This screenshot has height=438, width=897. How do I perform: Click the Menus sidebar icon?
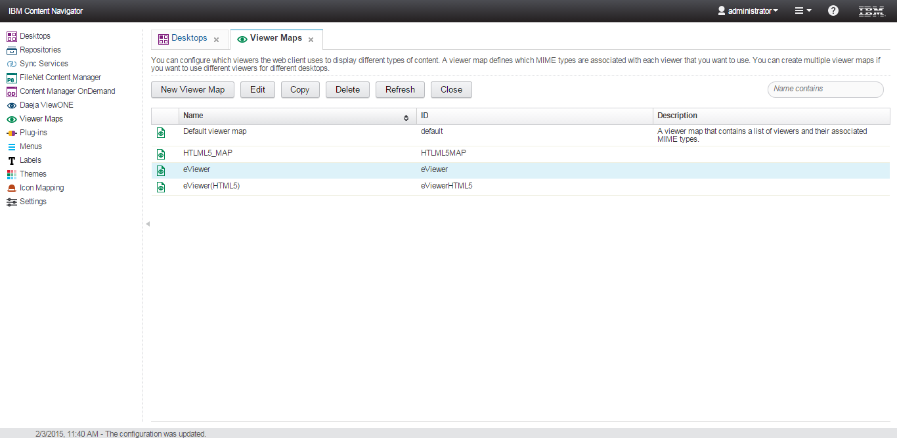pyautogui.click(x=11, y=146)
